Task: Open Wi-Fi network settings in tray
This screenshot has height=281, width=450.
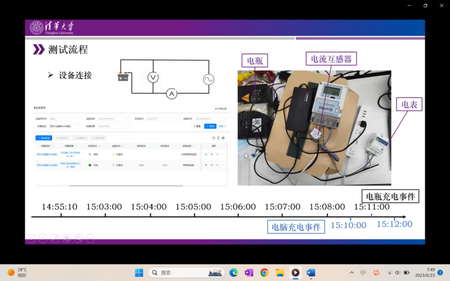Action: point(390,272)
